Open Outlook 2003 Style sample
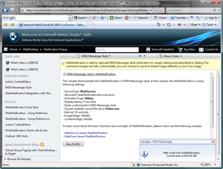This screenshot has width=223, height=169. (x=16, y=136)
